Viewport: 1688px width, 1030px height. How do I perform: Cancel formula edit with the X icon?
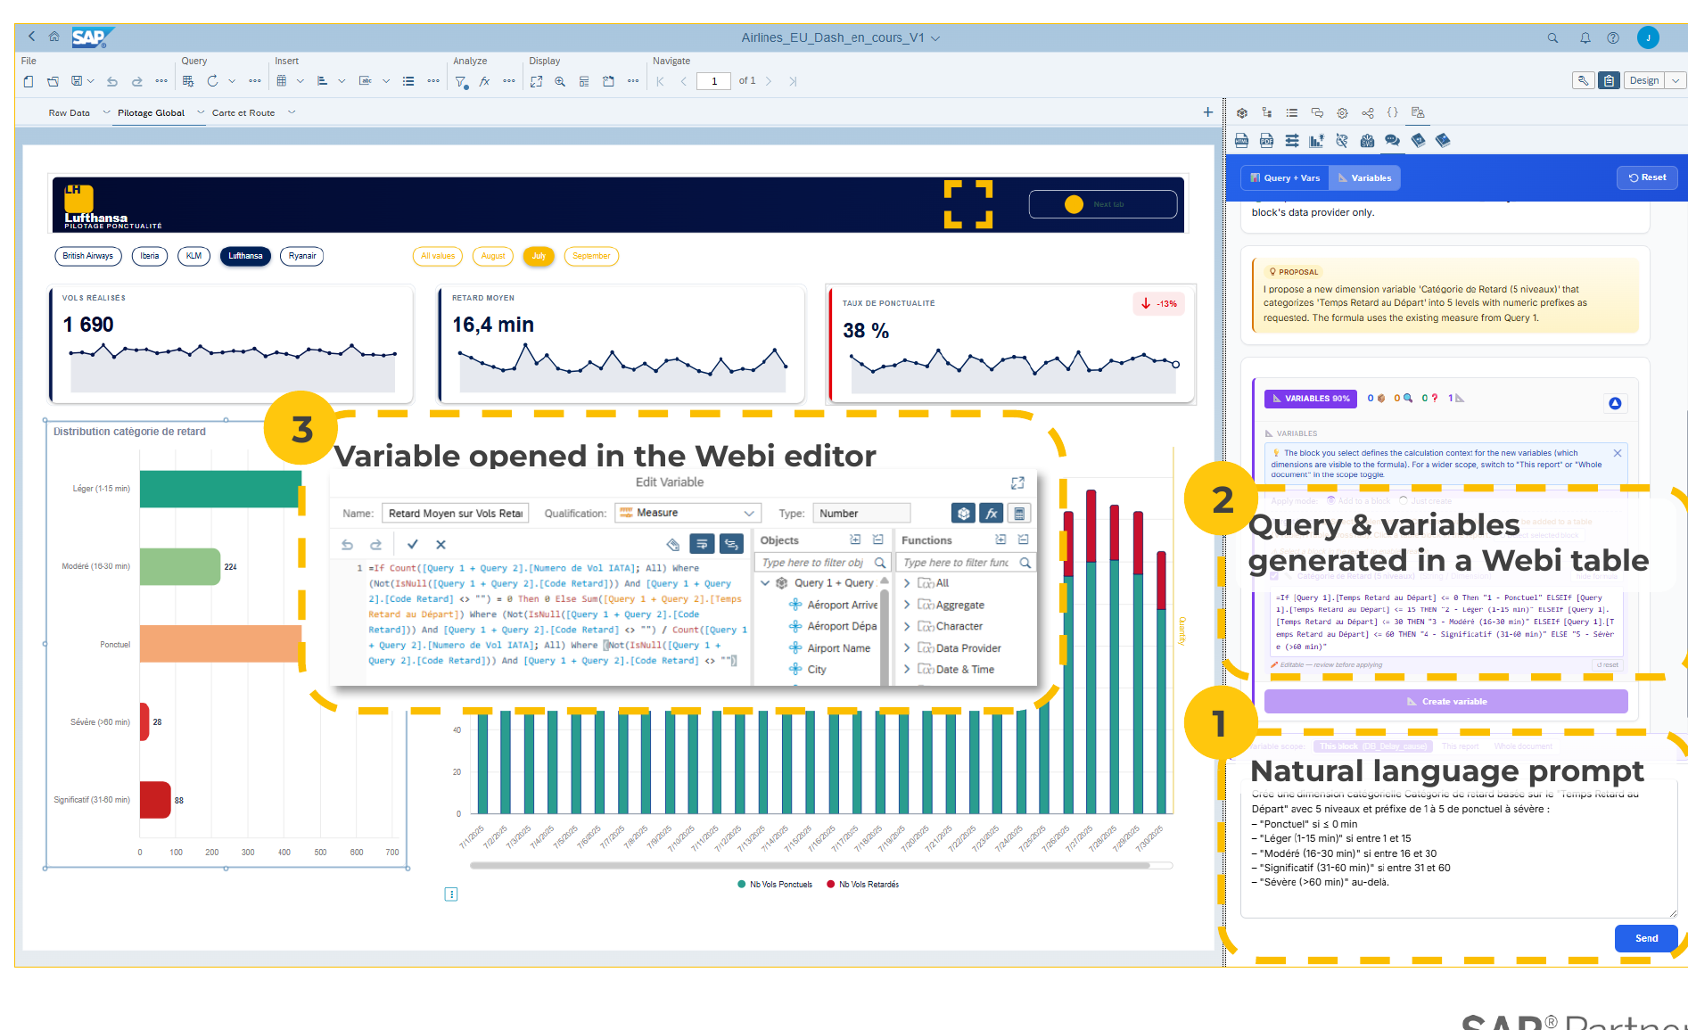pyautogui.click(x=441, y=544)
